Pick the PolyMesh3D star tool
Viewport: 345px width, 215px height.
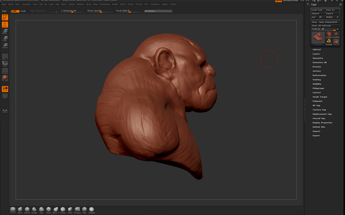[336, 35]
